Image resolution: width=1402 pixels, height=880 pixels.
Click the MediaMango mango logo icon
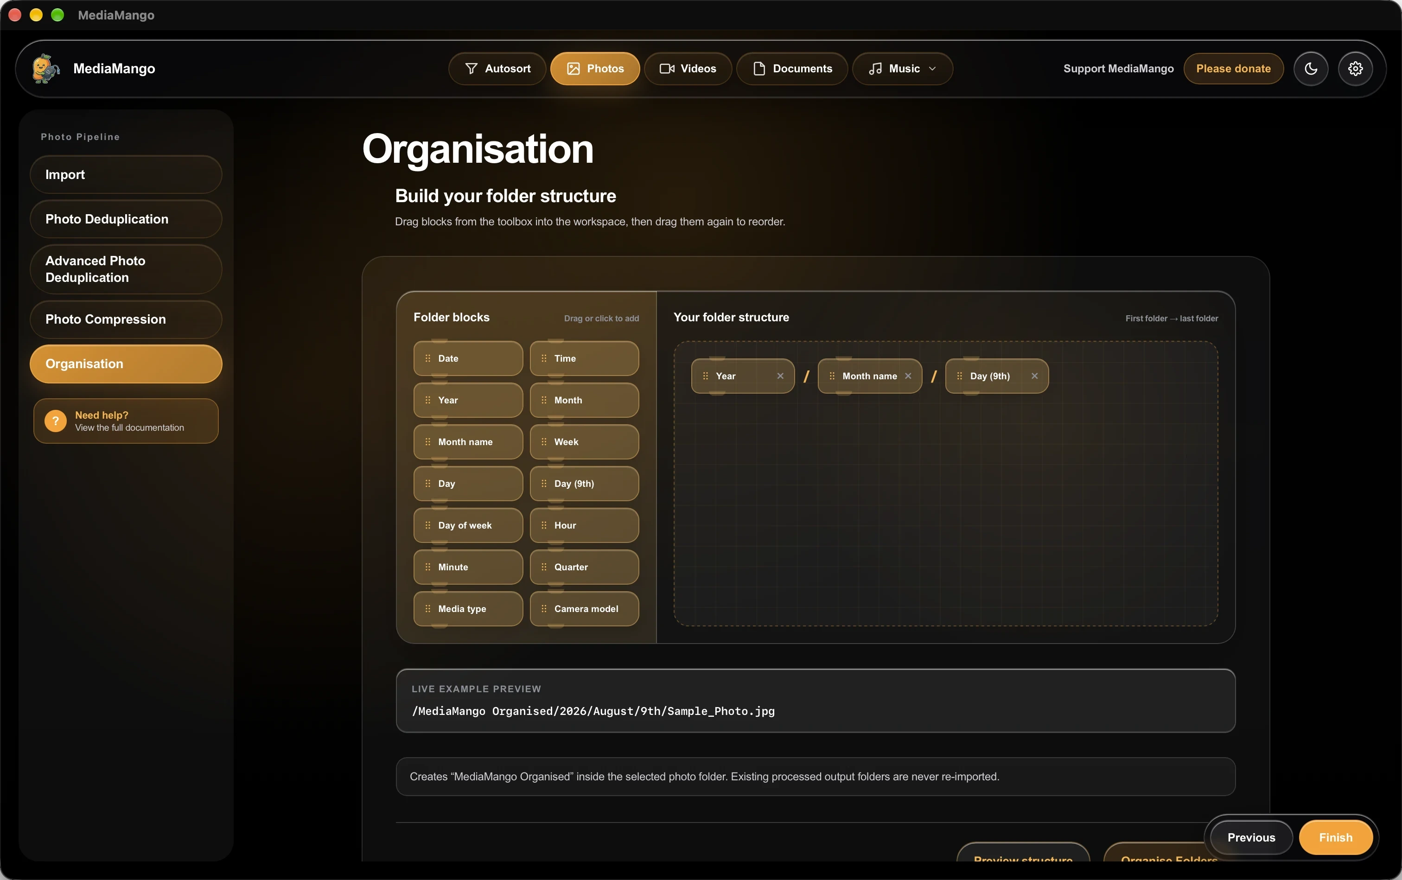pos(46,69)
